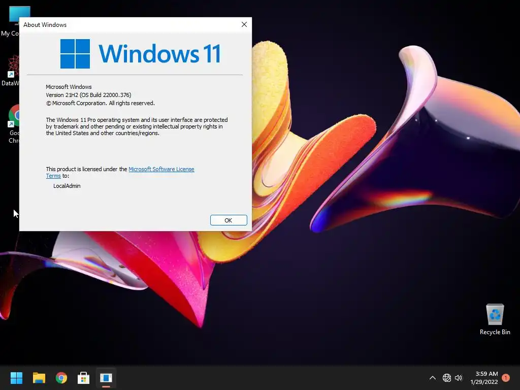Select the DataW desktop shortcut icon
Screen dimensions: 520x390
point(11,71)
